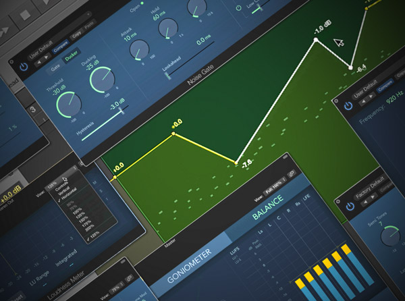The image size is (405, 301).
Task: Select previous preset in Factory Default window
Action: tap(365, 202)
